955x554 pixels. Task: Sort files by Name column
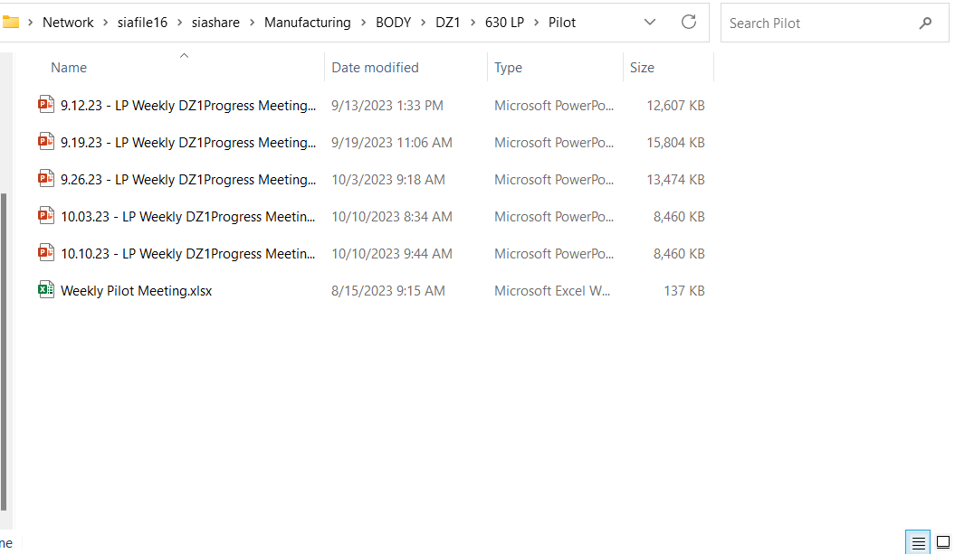(69, 68)
